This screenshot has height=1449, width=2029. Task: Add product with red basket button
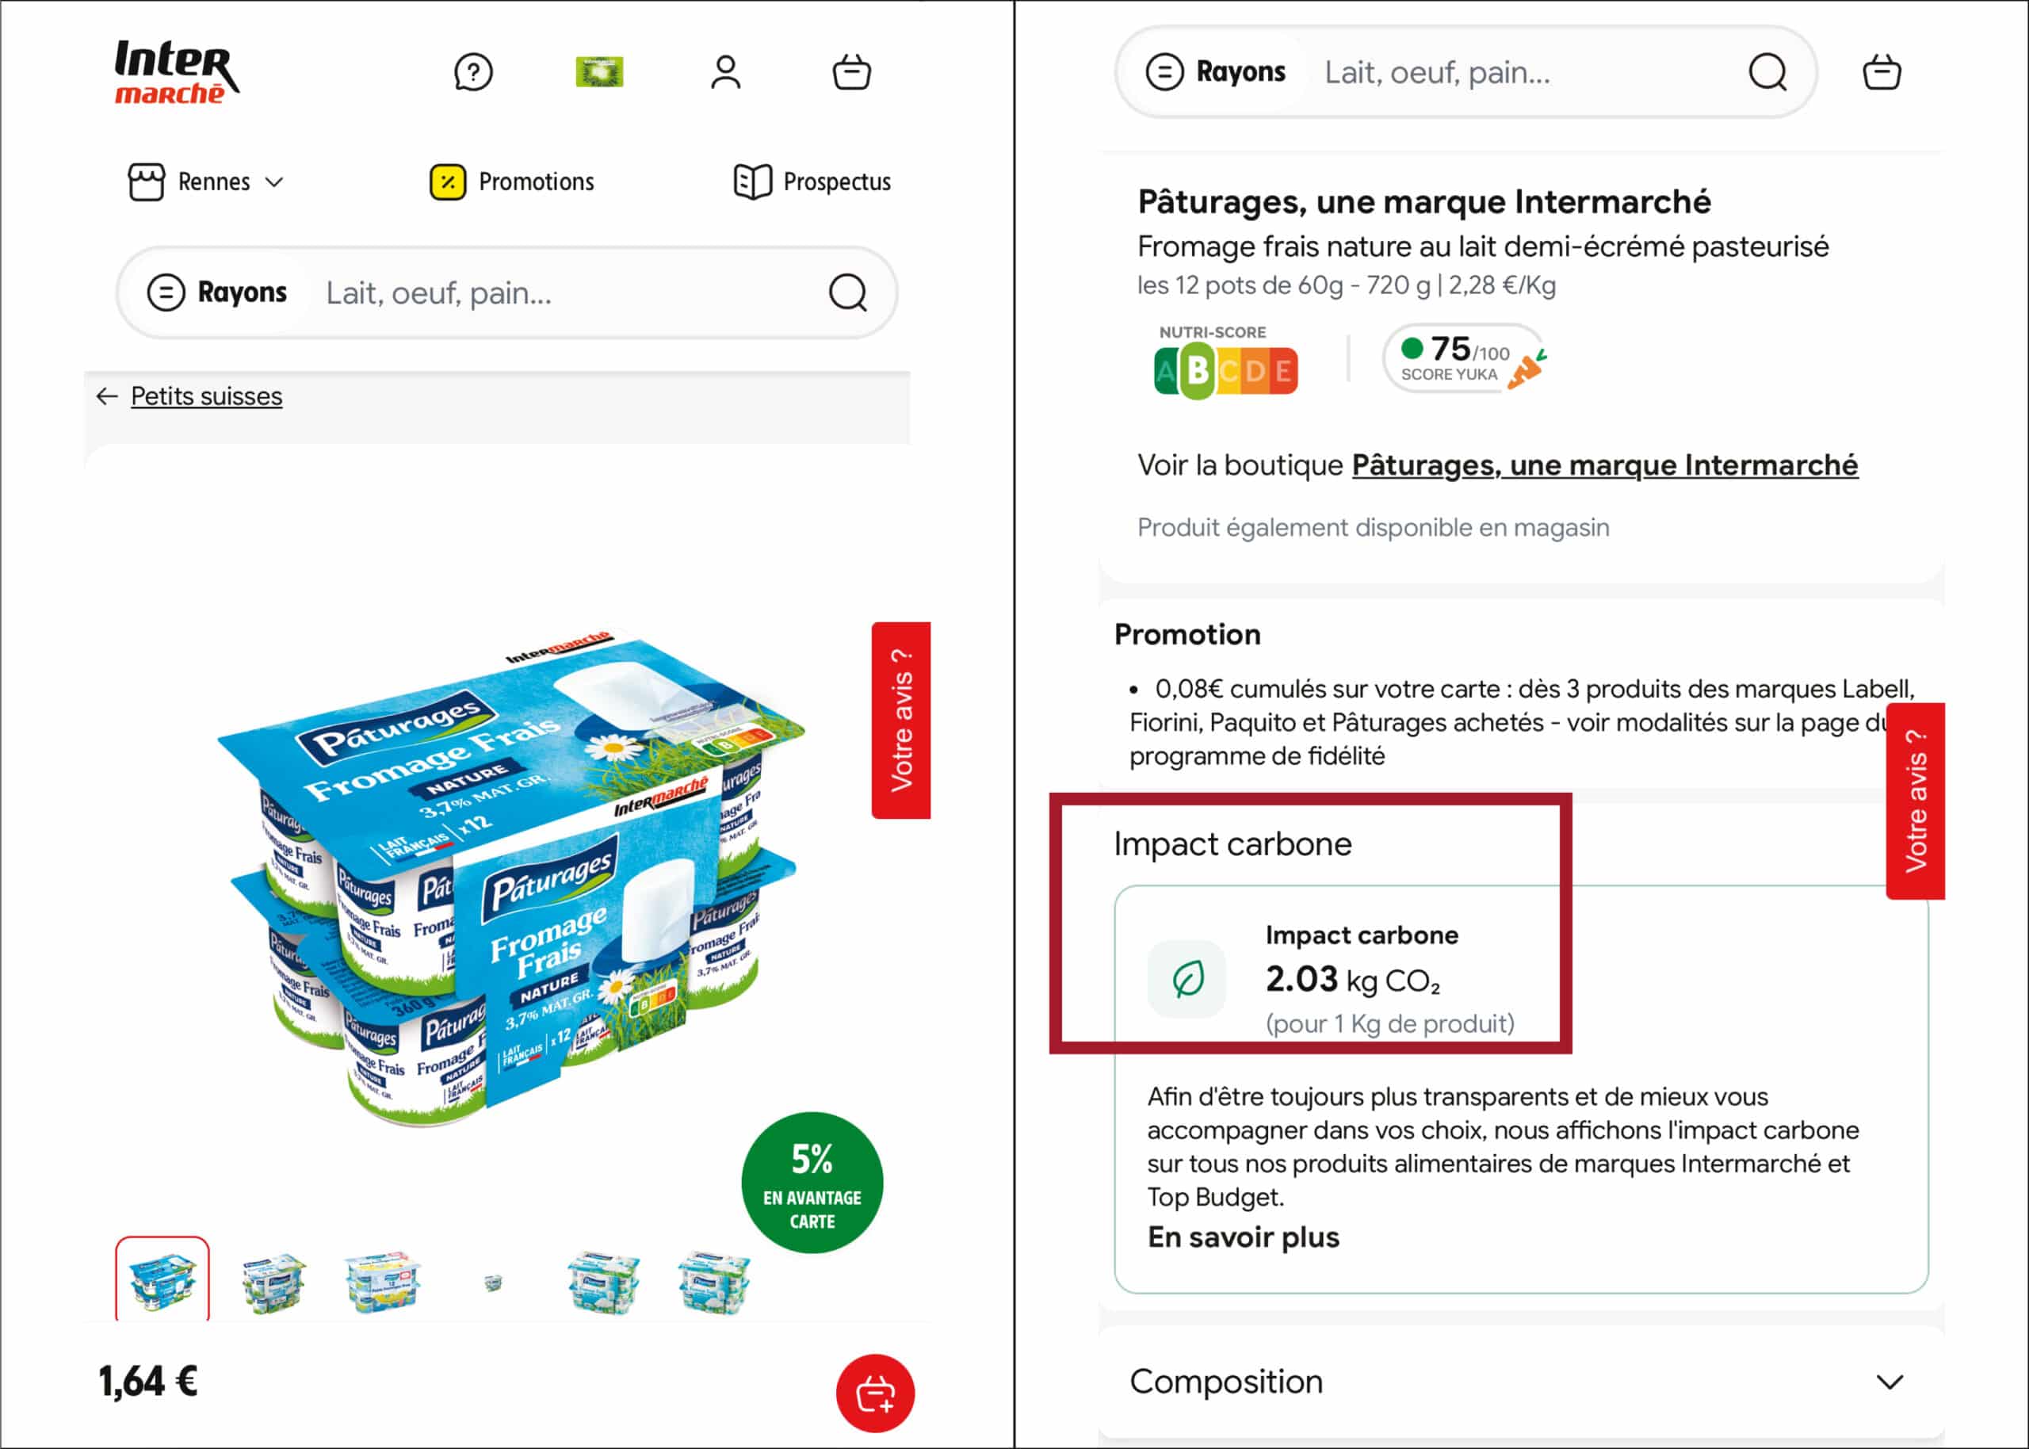pos(875,1393)
